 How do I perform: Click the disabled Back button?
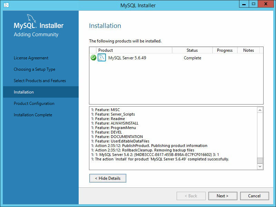pos(191,196)
